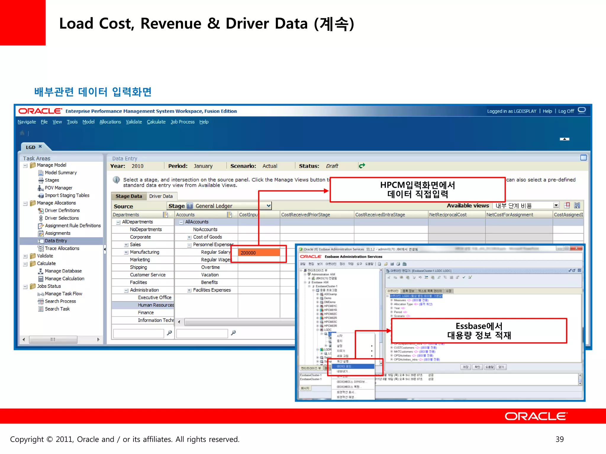Image resolution: width=606 pixels, height=454 pixels.
Task: Open Search Process task
Action: pyautogui.click(x=60, y=301)
